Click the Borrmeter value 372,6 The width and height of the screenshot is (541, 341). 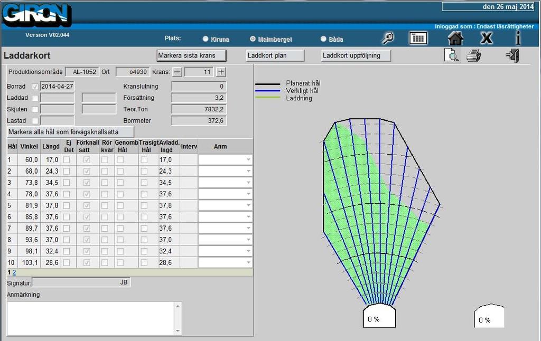click(x=199, y=121)
